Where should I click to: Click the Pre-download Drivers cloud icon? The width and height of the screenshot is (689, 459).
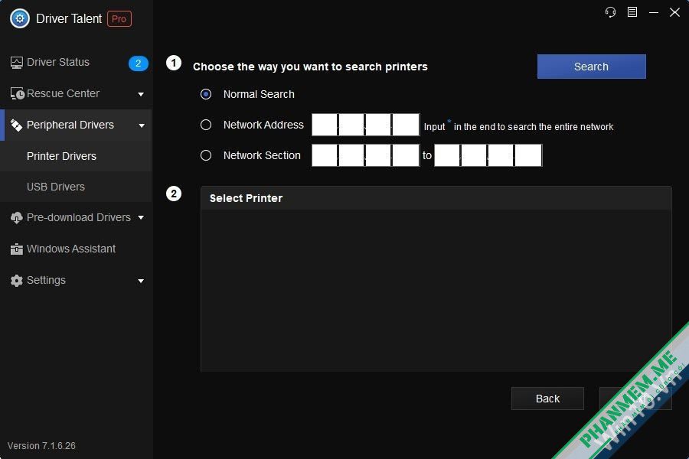click(x=16, y=218)
